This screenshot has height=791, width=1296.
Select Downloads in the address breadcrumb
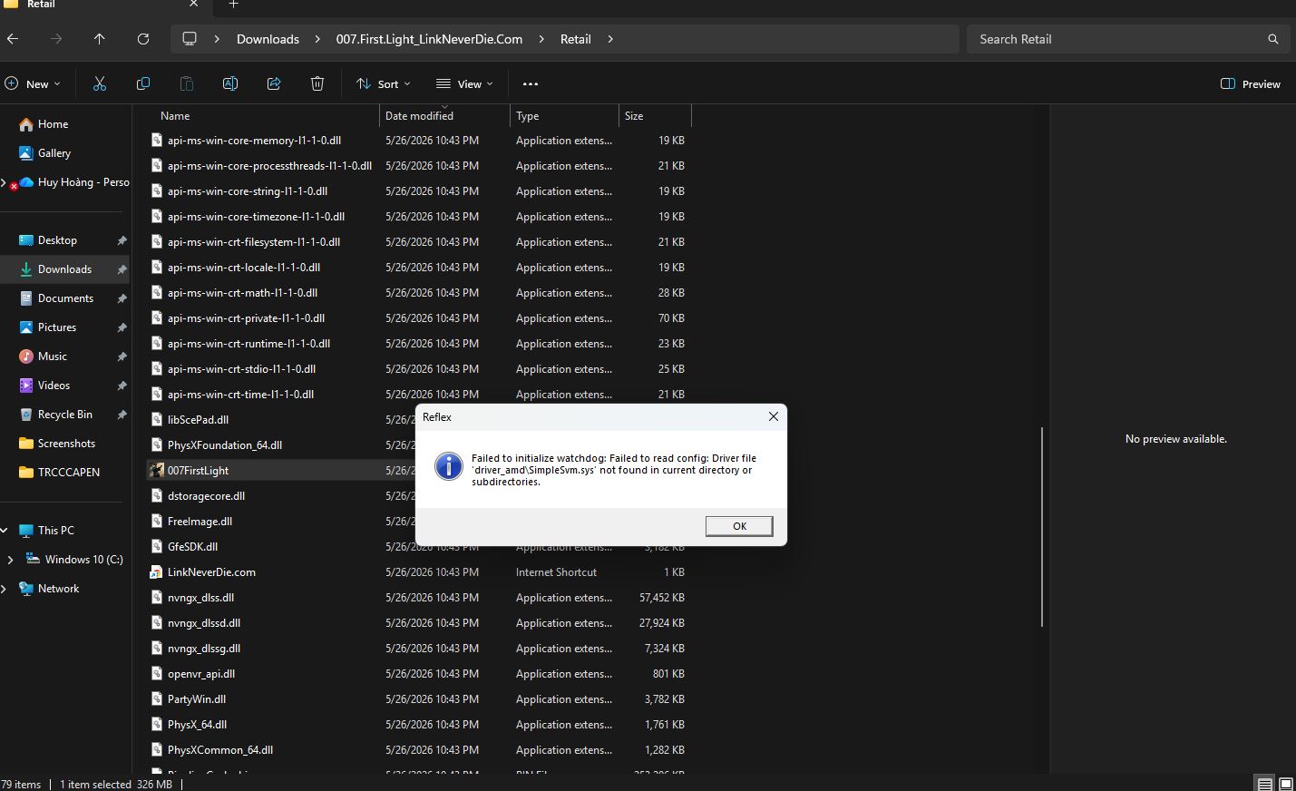(268, 39)
